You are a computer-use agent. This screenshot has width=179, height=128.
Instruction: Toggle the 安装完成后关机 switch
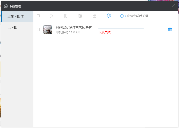[x=123, y=16]
